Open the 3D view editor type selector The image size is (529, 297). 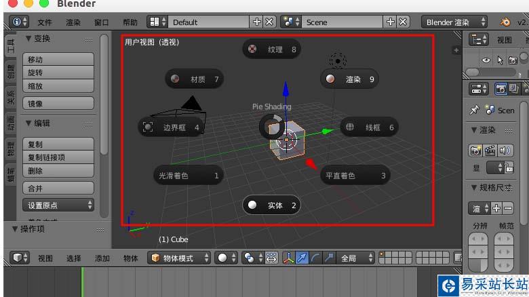click(x=19, y=258)
